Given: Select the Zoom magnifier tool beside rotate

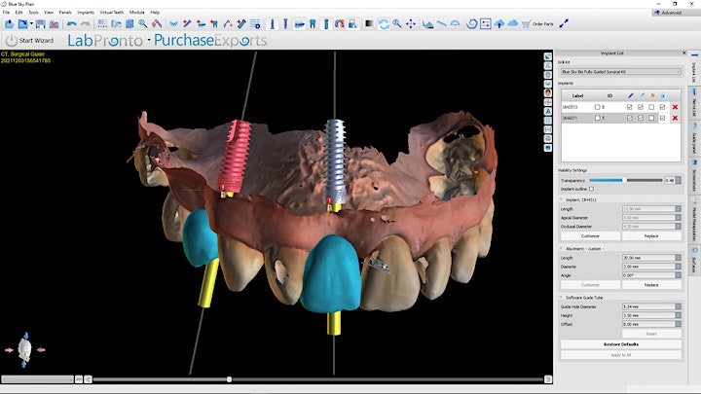Looking at the screenshot, I should click(397, 24).
